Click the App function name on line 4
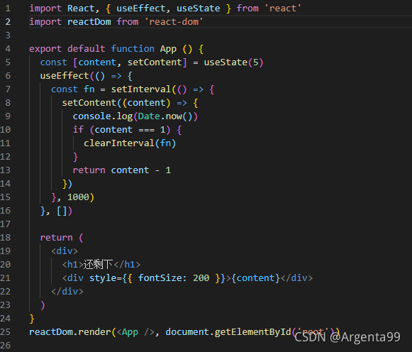This screenshot has width=412, height=352. coord(168,49)
